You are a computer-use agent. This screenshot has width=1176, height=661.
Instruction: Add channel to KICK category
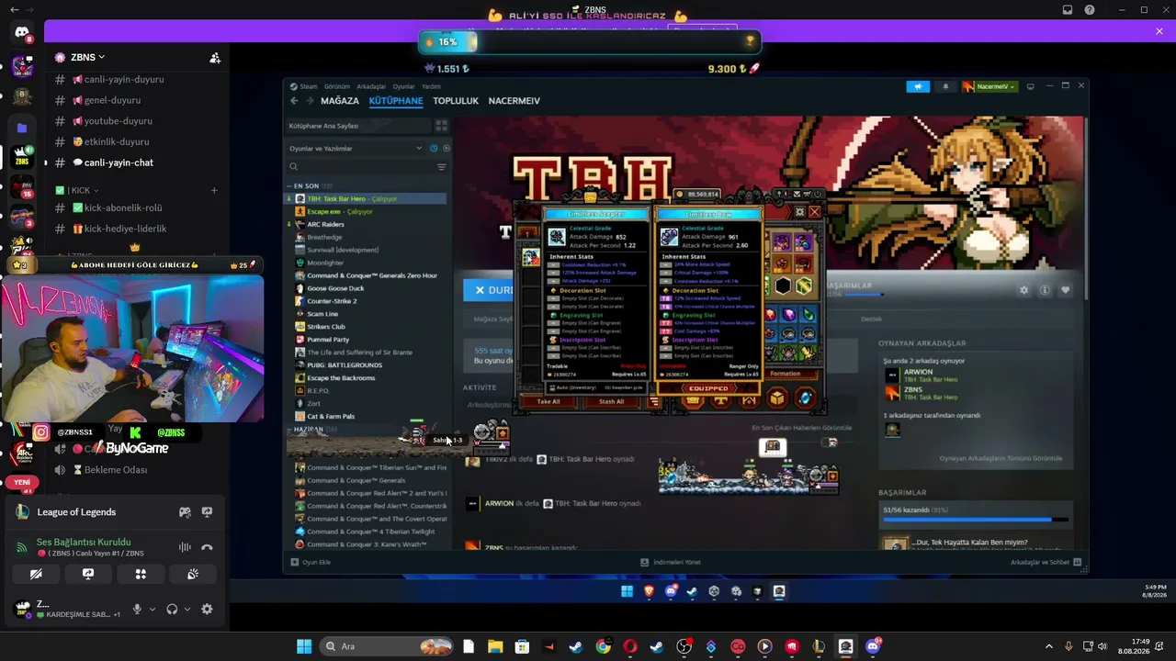[x=214, y=190]
